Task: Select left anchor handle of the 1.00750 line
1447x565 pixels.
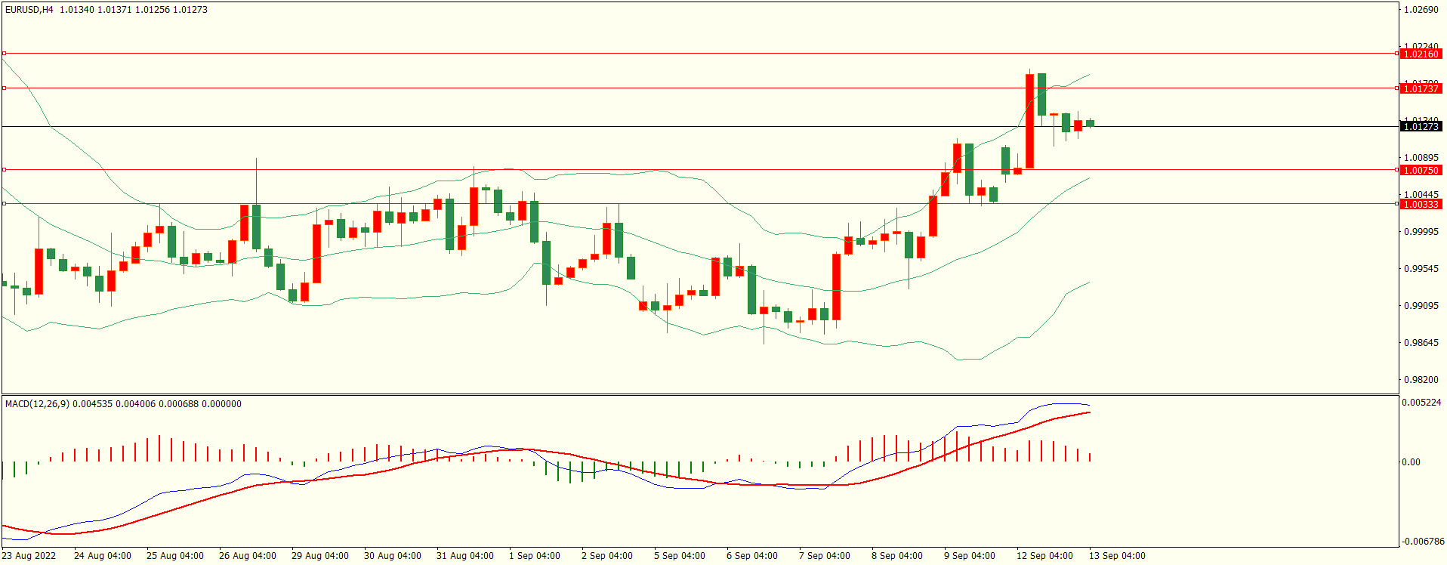Action: tap(4, 170)
